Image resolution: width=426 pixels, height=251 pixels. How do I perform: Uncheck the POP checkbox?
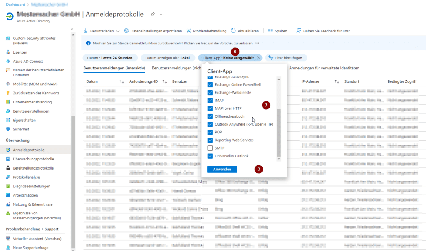coord(210,132)
